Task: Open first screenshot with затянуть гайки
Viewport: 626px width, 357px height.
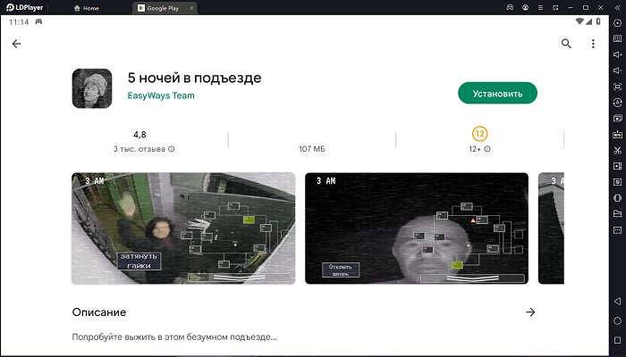Action: point(183,228)
